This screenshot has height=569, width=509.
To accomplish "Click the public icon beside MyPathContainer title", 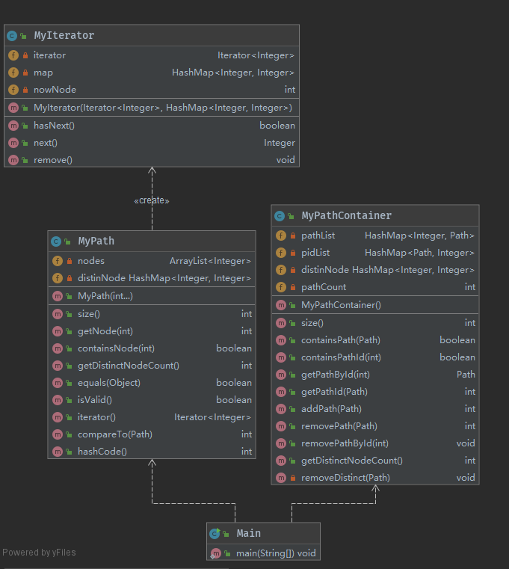I will tap(291, 216).
